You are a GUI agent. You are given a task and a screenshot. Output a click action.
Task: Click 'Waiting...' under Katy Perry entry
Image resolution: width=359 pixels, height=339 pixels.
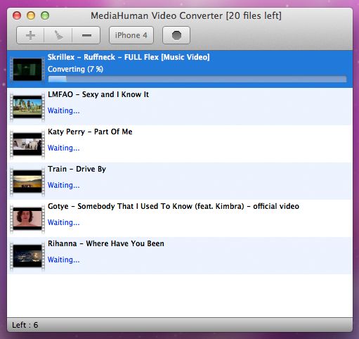pos(64,148)
